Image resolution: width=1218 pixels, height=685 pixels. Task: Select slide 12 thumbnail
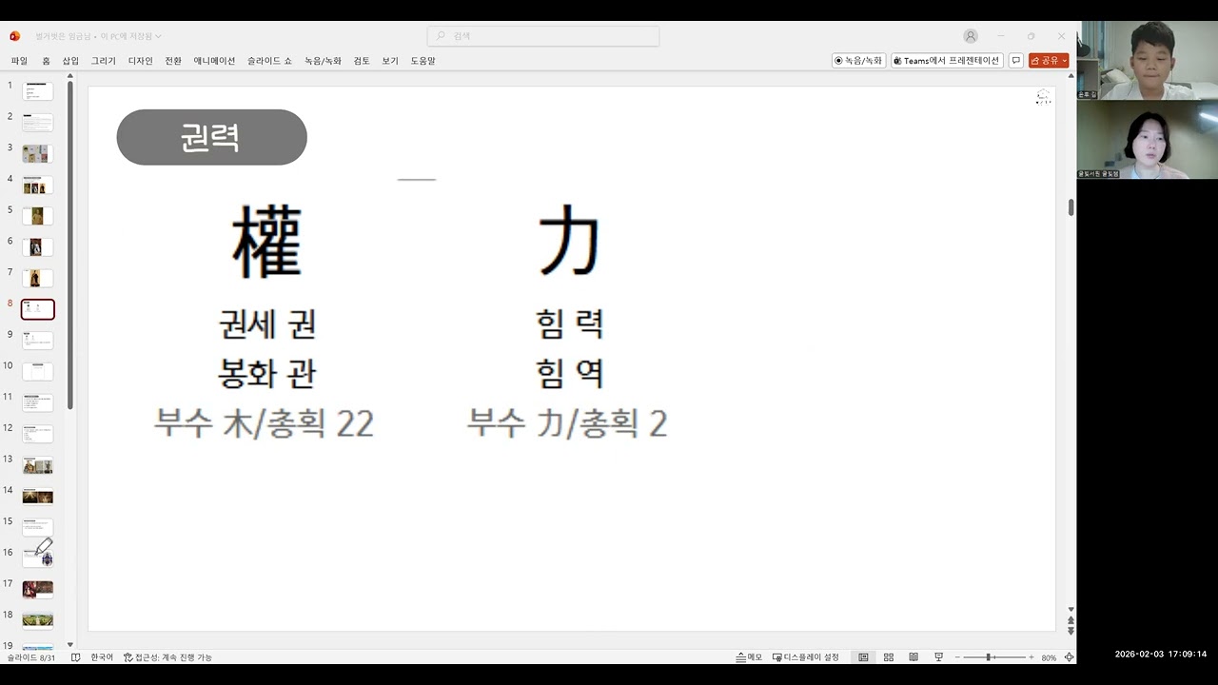(x=38, y=434)
